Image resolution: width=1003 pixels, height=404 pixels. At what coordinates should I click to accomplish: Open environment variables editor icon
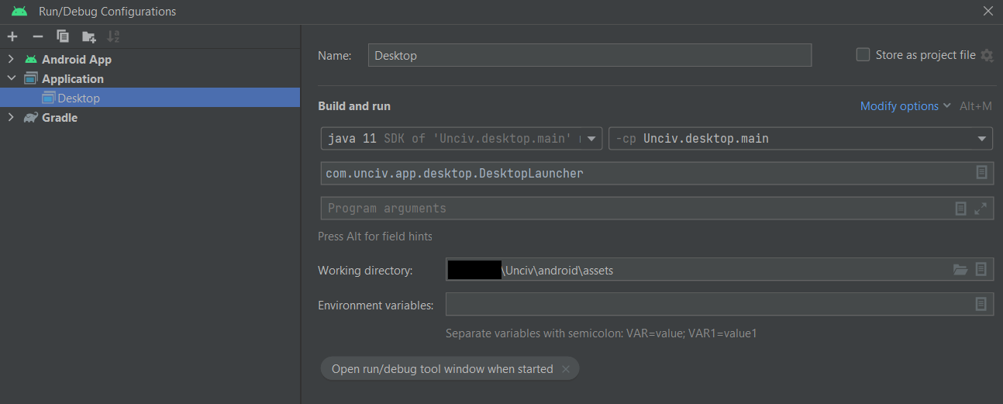pos(981,304)
